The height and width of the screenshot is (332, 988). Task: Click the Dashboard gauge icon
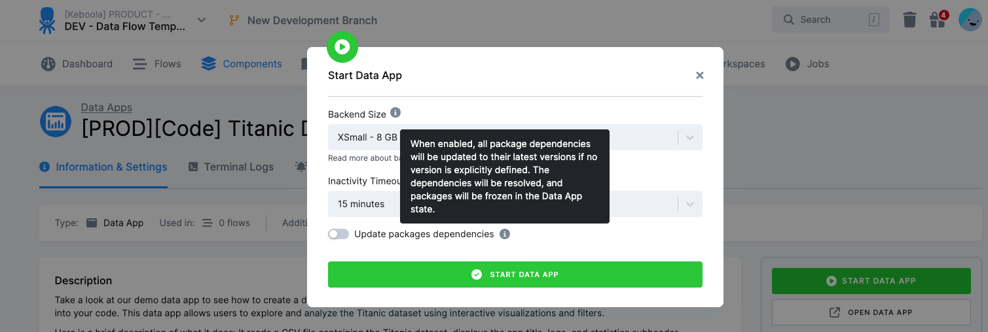48,64
